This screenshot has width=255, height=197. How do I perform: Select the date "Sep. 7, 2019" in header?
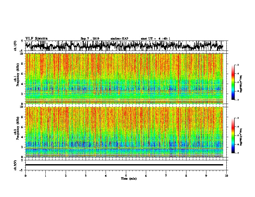coord(90,39)
